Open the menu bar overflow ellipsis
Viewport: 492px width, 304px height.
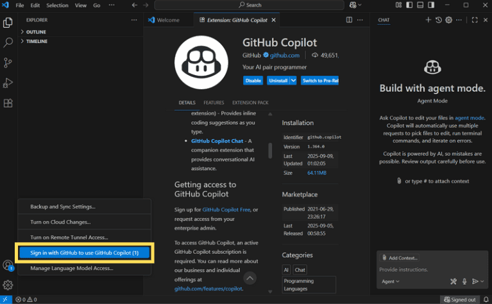(112, 5)
